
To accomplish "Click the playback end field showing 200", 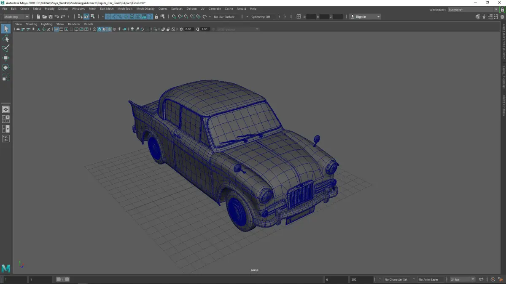I will 362,279.
